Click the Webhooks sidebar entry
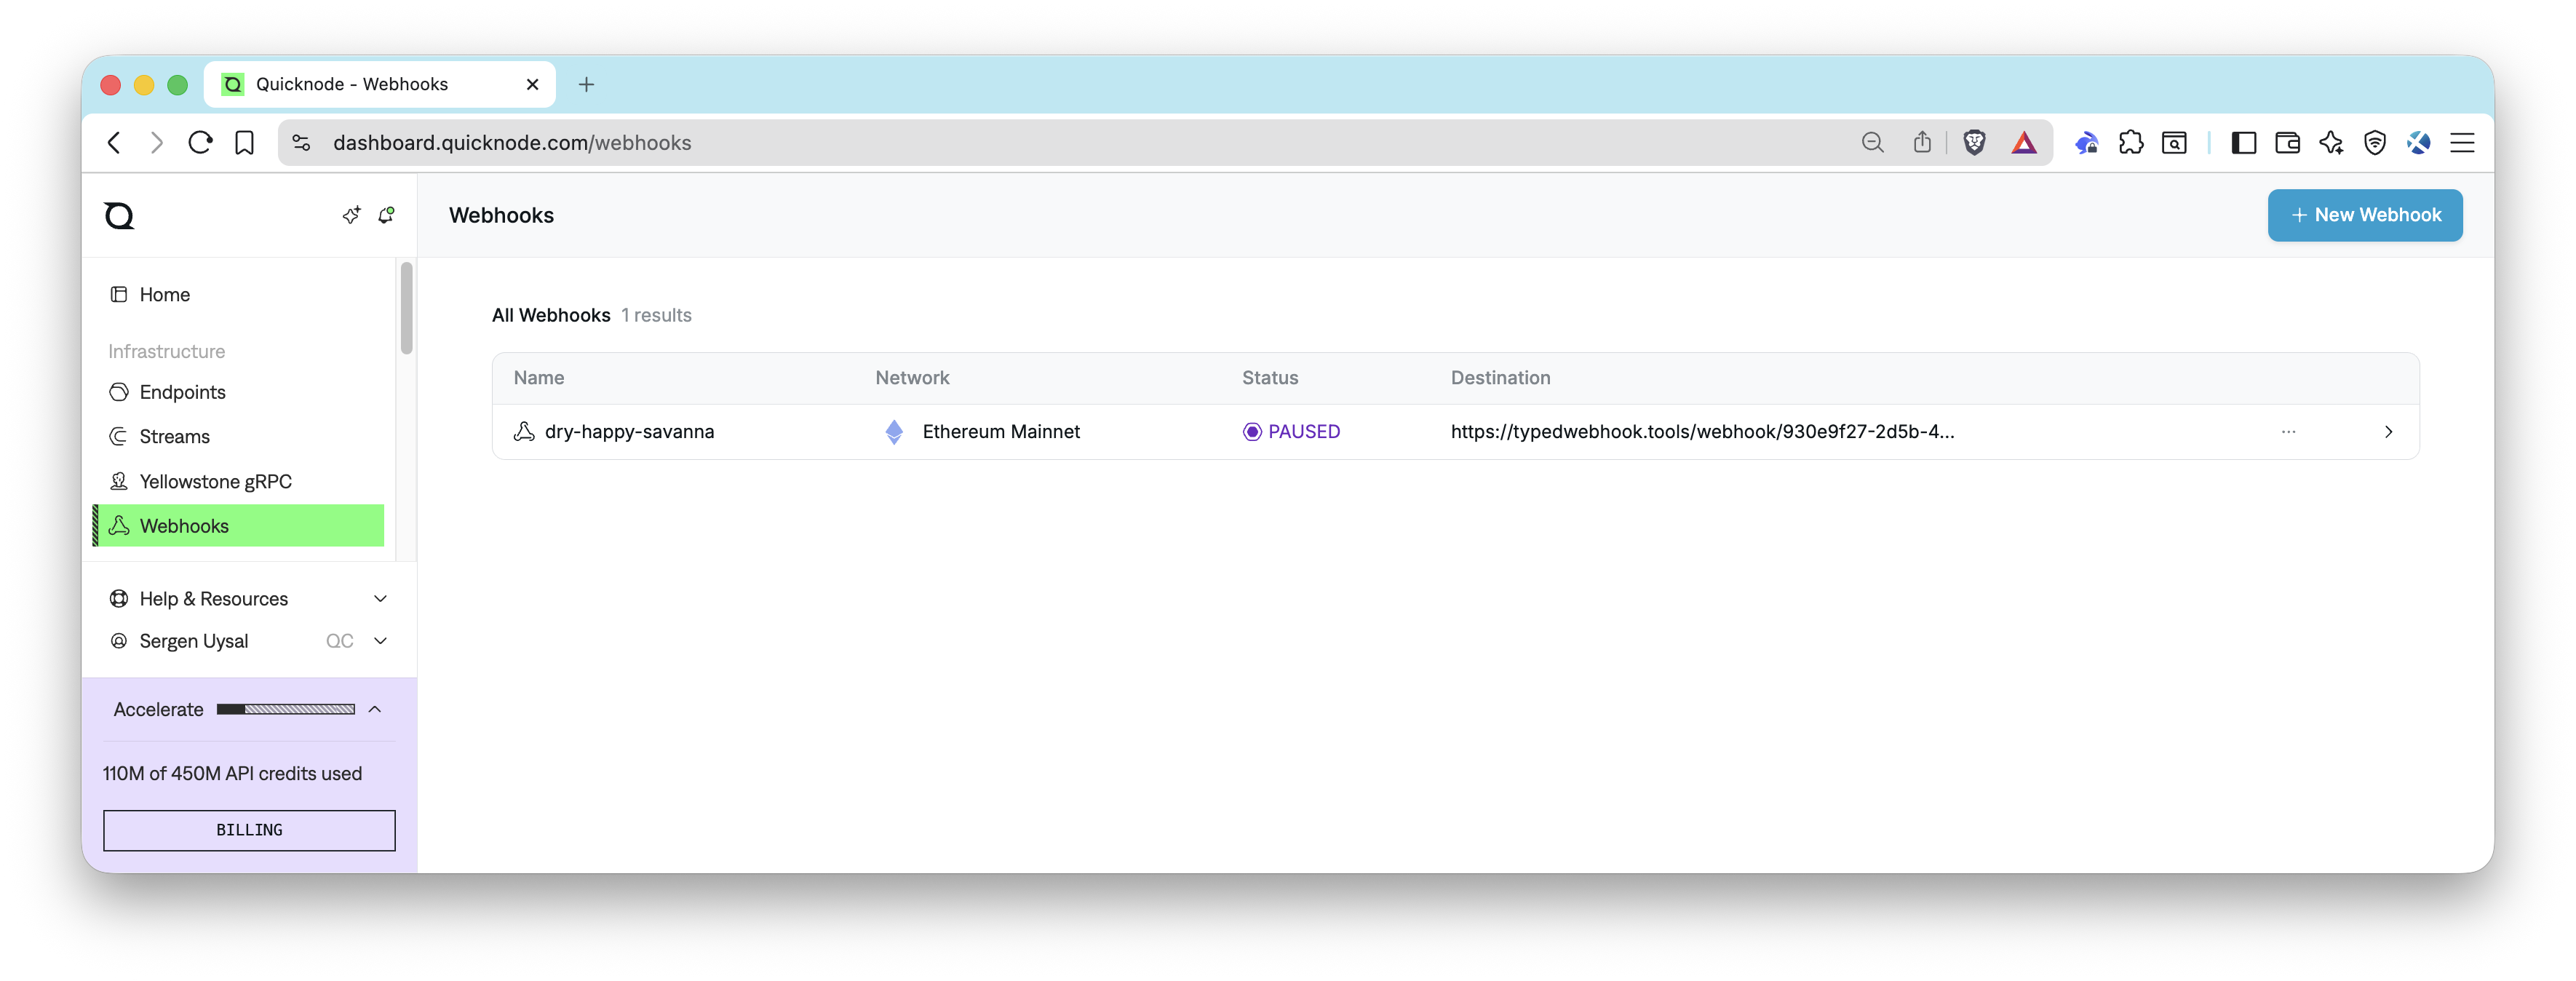This screenshot has width=2576, height=981. coord(185,525)
